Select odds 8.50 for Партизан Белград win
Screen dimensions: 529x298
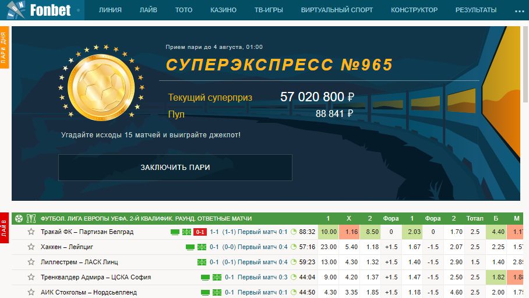point(370,232)
